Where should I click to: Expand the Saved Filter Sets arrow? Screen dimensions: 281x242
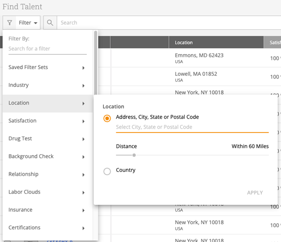click(83, 68)
